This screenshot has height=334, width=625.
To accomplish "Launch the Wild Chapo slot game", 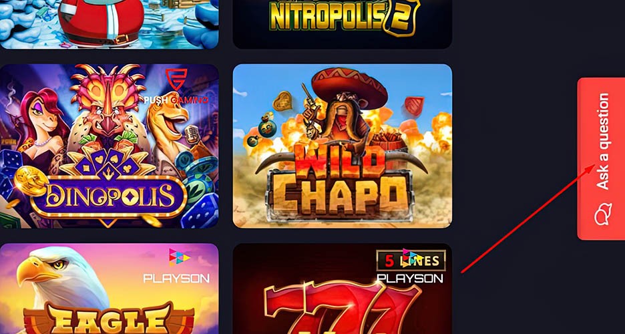I will pos(343,146).
